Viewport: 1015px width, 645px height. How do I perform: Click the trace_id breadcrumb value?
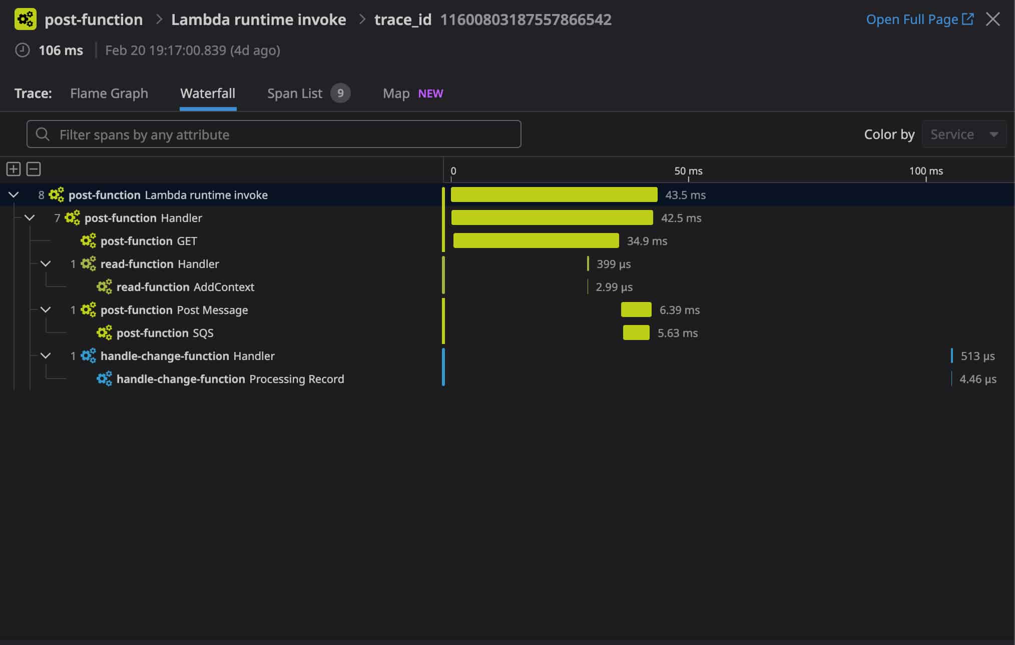tap(525, 19)
